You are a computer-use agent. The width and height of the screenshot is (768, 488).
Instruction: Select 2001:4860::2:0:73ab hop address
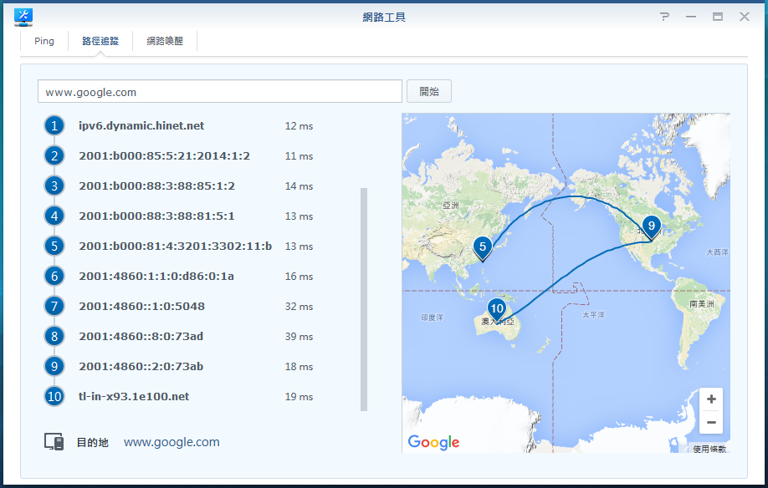click(141, 366)
